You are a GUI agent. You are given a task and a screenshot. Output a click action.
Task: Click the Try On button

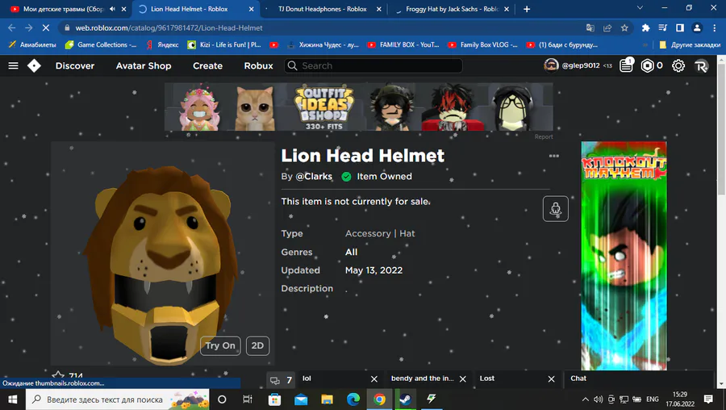[x=220, y=345]
